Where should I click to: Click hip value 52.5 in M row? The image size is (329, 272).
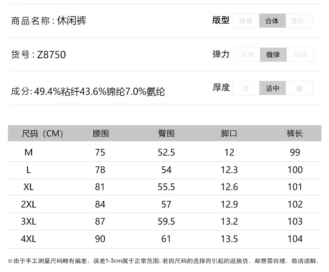click(x=167, y=152)
